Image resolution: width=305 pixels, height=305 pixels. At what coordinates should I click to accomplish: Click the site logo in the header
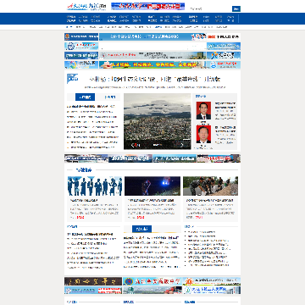coord(86,7)
